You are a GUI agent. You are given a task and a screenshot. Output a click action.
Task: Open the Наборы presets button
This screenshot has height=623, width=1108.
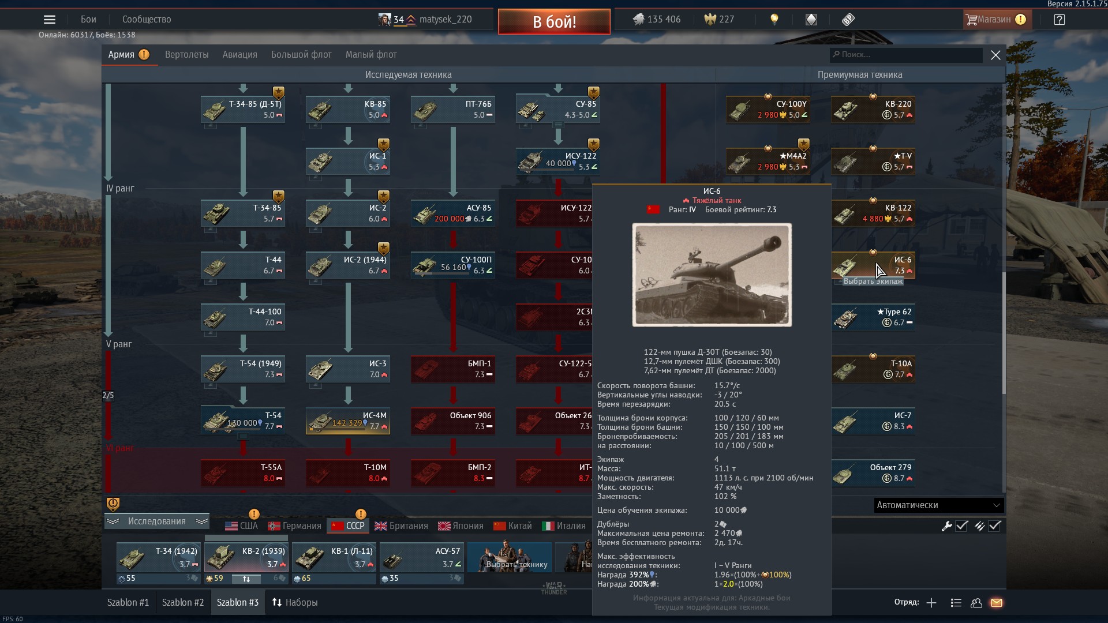pyautogui.click(x=295, y=603)
